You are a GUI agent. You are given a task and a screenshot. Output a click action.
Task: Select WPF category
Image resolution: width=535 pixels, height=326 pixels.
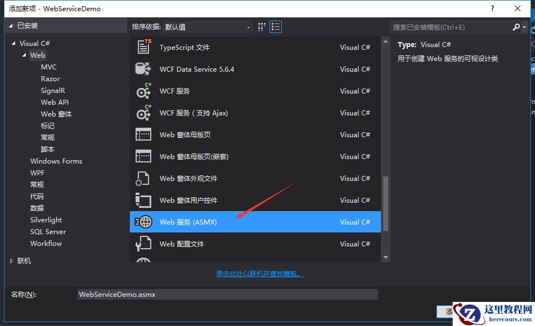pyautogui.click(x=37, y=173)
